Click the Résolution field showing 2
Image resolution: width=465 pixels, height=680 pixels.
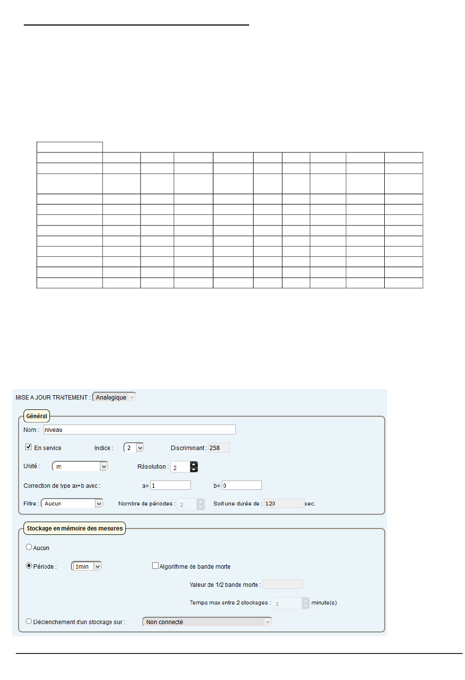(180, 467)
